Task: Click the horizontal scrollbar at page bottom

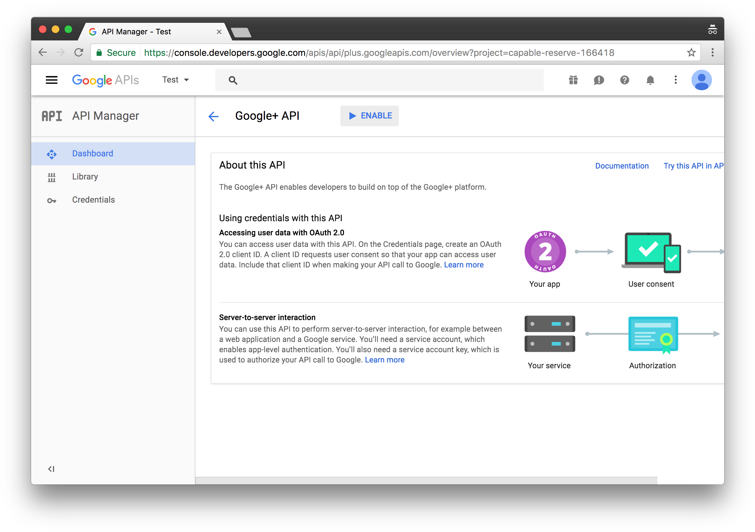Action: click(x=426, y=480)
